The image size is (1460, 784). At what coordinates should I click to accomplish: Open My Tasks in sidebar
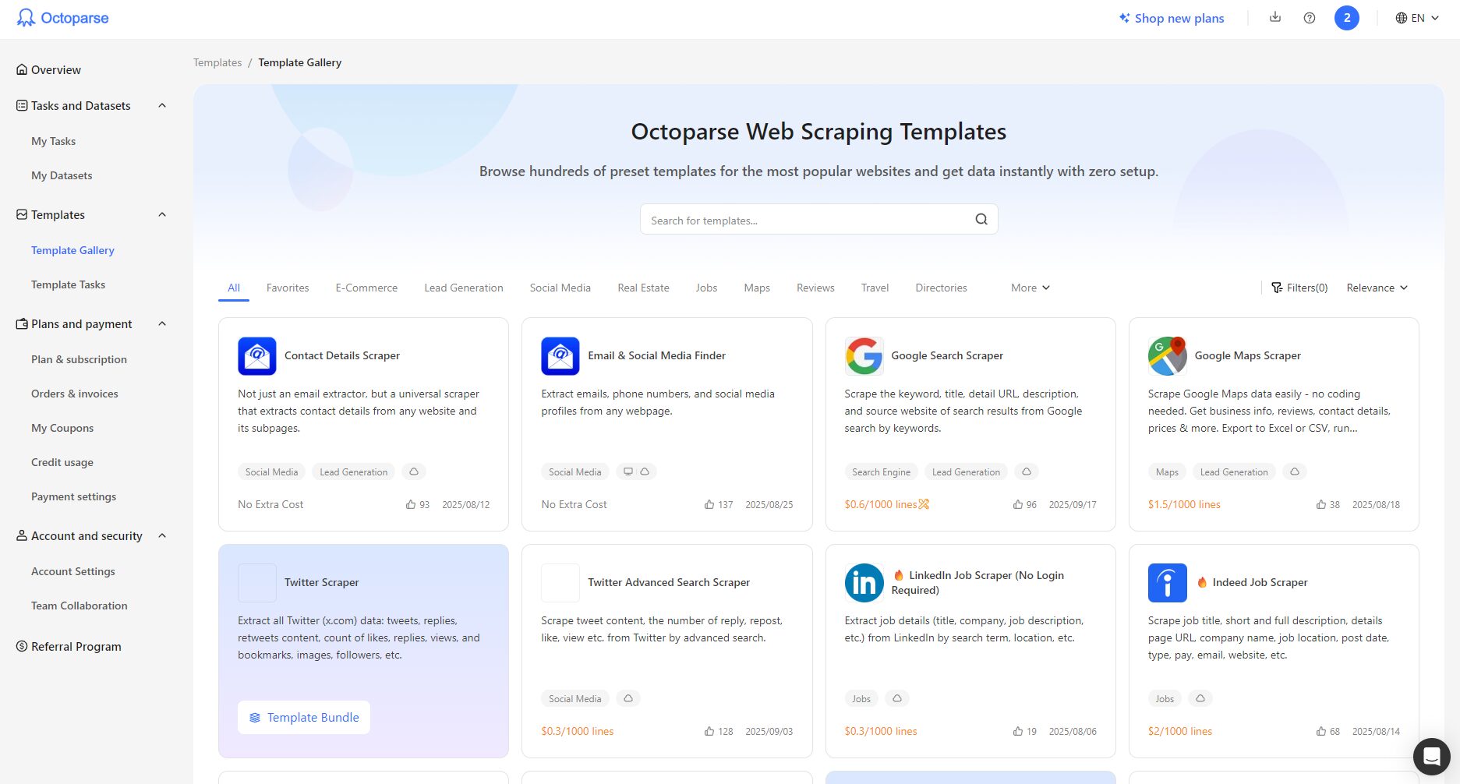coord(53,141)
